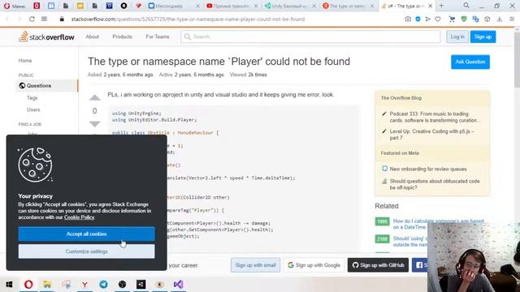
Task: Click Sign up with GitHub
Action: click(x=378, y=265)
